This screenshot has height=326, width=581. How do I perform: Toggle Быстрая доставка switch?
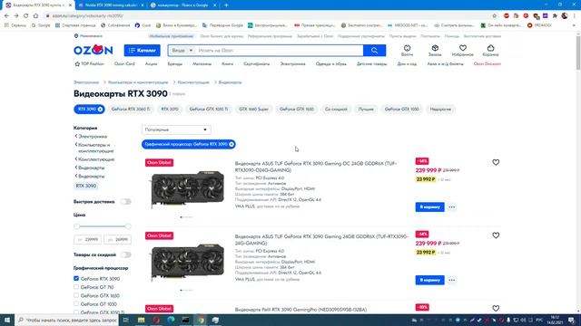(125, 201)
